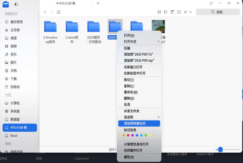
Task: Expand the view options chevron
Action: coord(190,12)
